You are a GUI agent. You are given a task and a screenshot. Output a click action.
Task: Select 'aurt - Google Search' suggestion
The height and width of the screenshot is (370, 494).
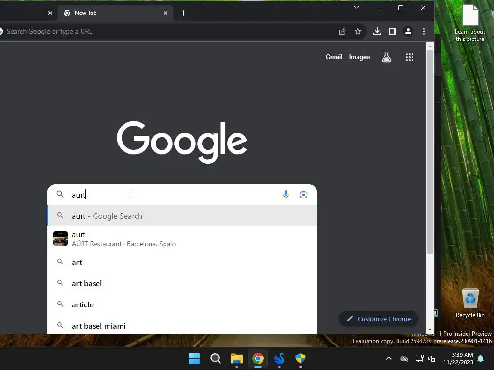pos(182,216)
